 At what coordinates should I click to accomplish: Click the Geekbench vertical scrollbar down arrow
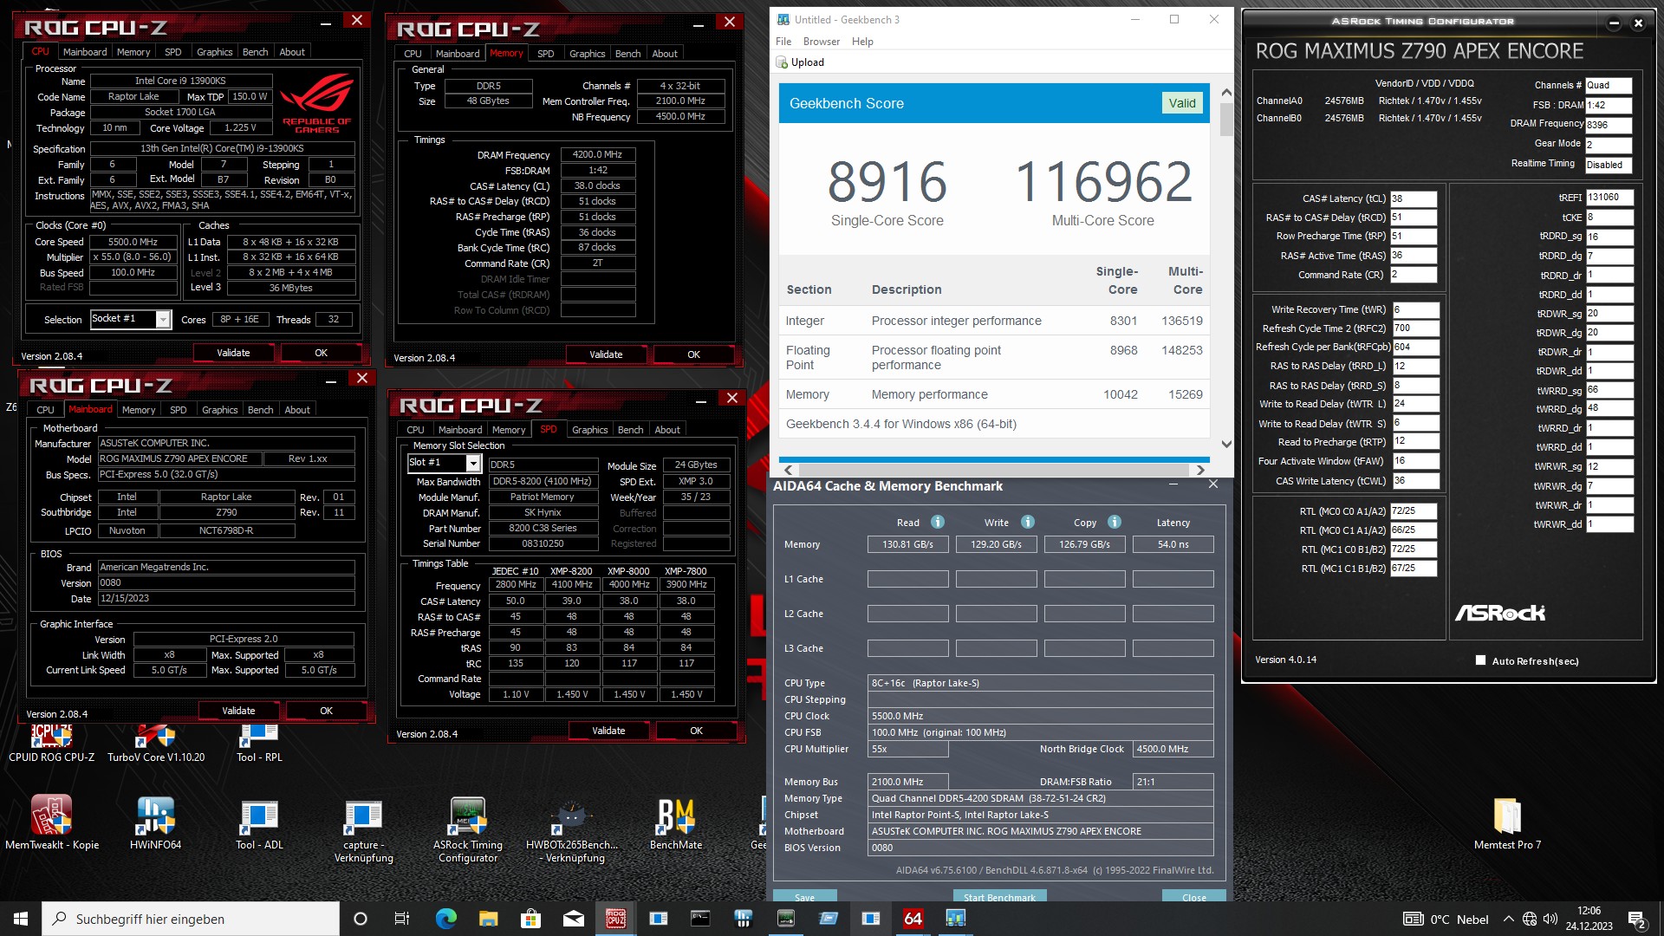click(x=1226, y=445)
